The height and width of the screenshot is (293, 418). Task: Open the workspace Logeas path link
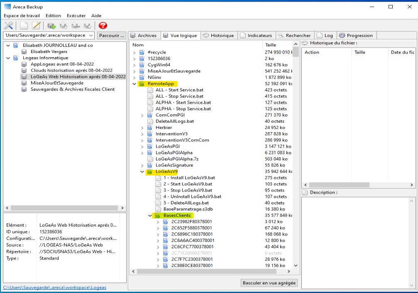[x=54, y=287]
